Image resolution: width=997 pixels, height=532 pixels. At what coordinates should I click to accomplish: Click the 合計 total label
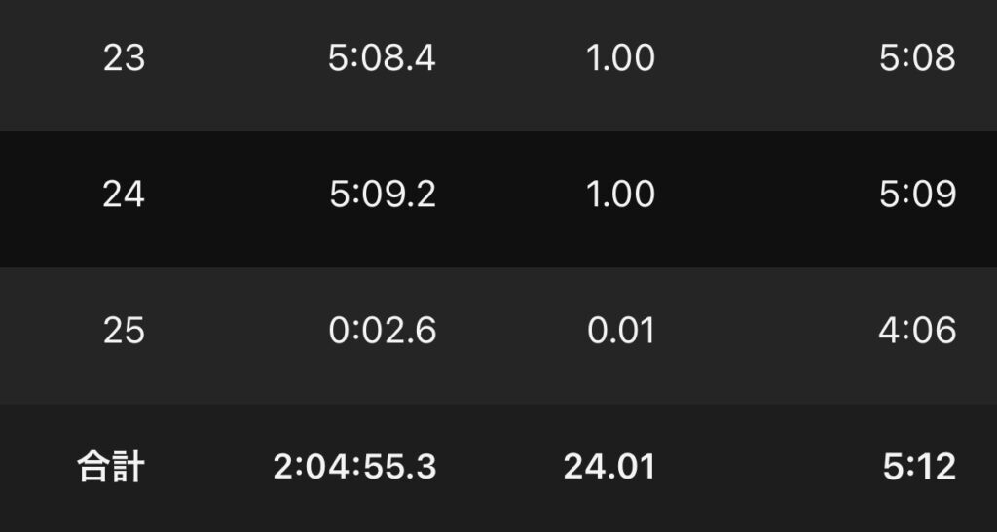point(110,468)
